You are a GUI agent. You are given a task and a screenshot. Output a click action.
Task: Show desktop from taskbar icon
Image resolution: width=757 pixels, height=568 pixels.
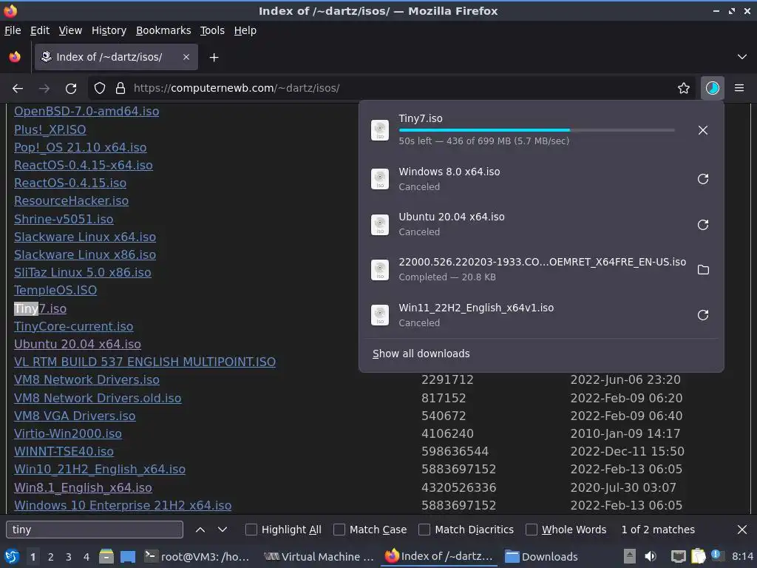click(x=127, y=557)
